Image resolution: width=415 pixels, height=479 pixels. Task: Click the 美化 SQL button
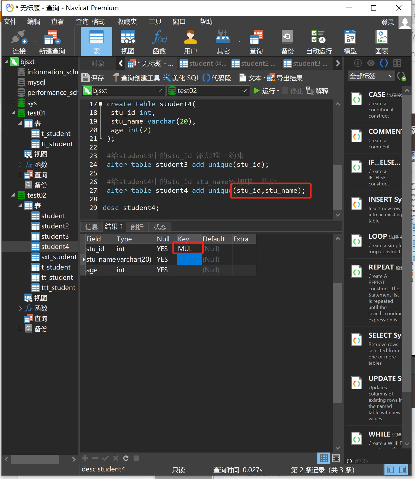click(181, 78)
